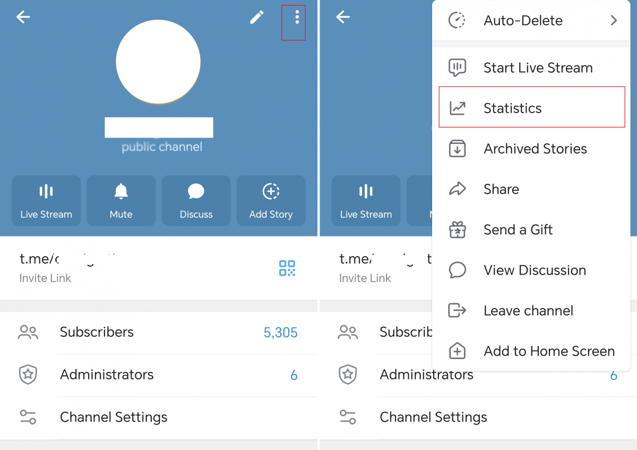This screenshot has width=637, height=450.
Task: Show the invite link QR code
Action: (x=287, y=268)
